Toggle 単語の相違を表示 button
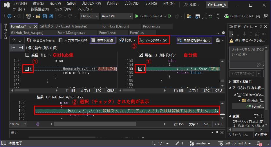271x147 pixels. (194, 40)
